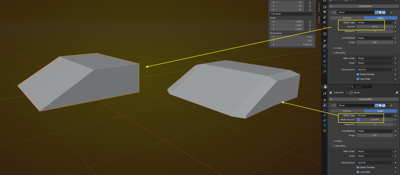Toggle render display on Percent bevel modifier

(x=384, y=105)
